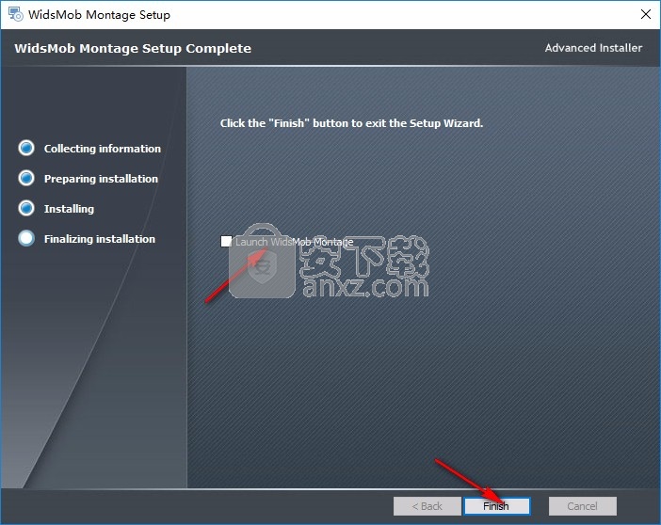This screenshot has height=525, width=661.
Task: Select the Installing step label
Action: 69,209
